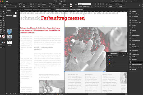This screenshot has height=95, width=143.
Task: Toggle visibility of Magenta plate
Action: (x=108, y=62)
